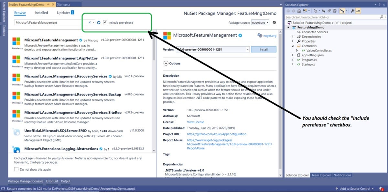Open Solution Explorer window options dropdown

(375, 5)
